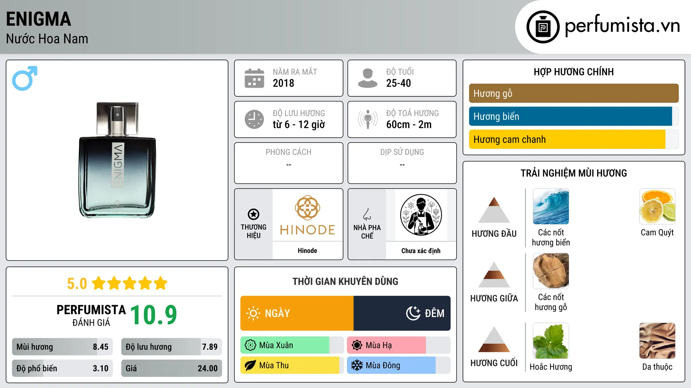Click the ENIGMA perfume title
This screenshot has height=388, width=691.
38,19
